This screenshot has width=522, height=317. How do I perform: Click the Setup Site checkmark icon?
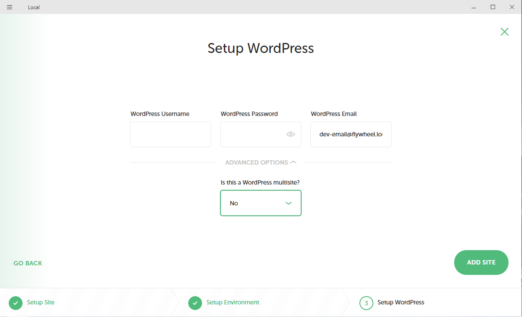tap(16, 303)
